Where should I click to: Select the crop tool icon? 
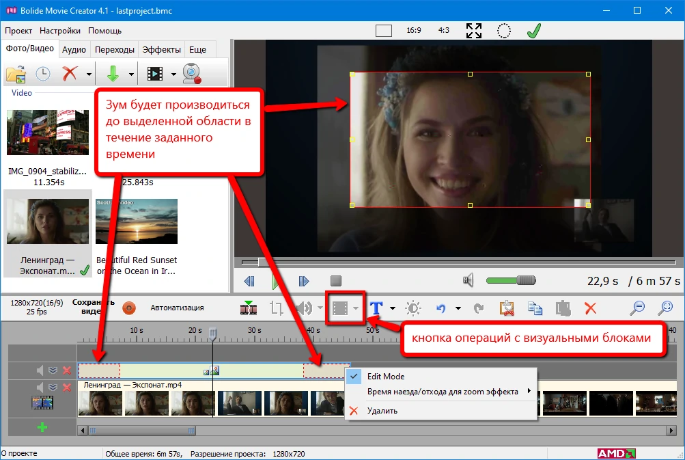(x=277, y=308)
